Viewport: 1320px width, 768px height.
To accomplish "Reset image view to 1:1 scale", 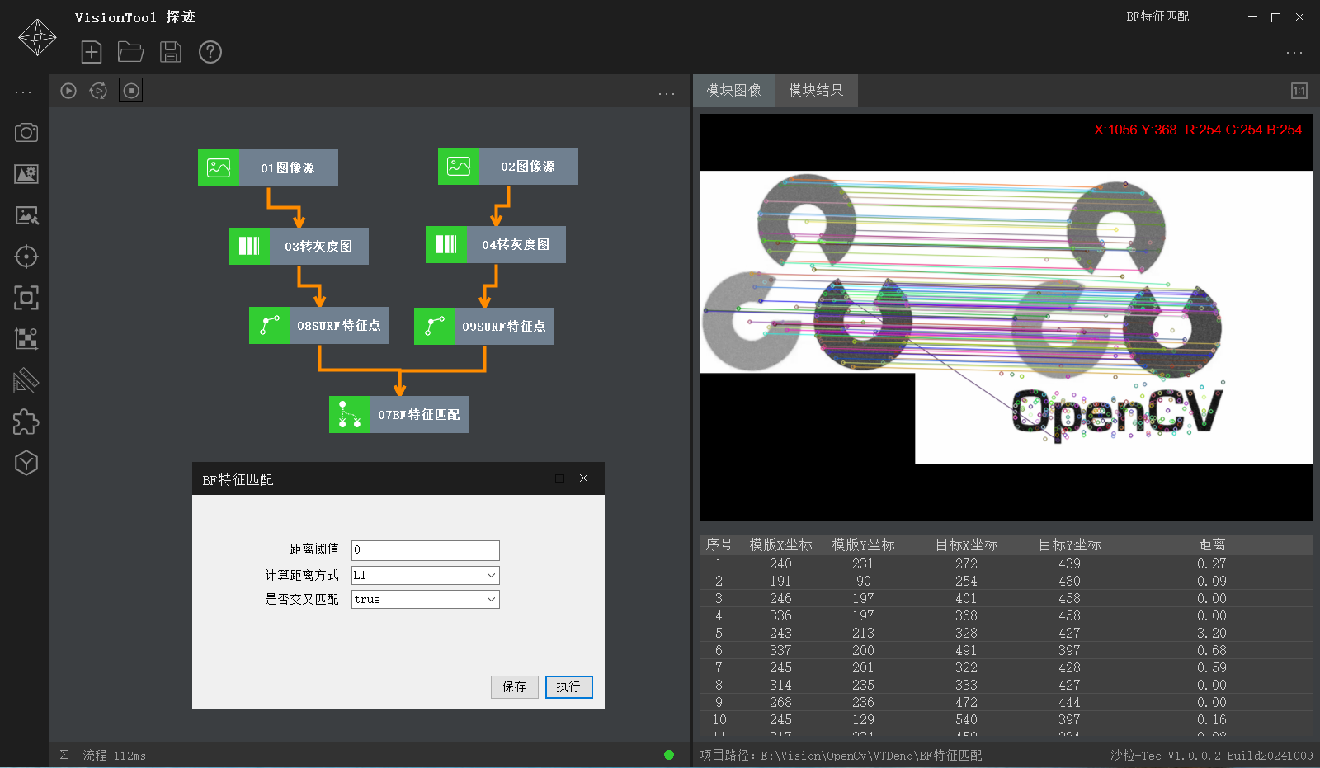I will tap(1299, 91).
